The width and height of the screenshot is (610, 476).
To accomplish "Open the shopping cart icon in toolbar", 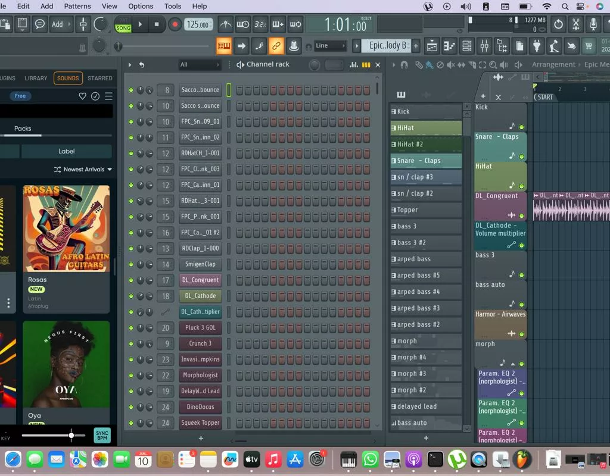I will (x=589, y=46).
